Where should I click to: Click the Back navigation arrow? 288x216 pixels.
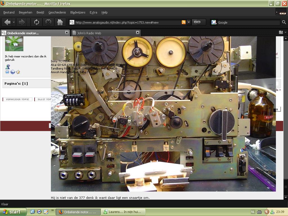point(7,22)
